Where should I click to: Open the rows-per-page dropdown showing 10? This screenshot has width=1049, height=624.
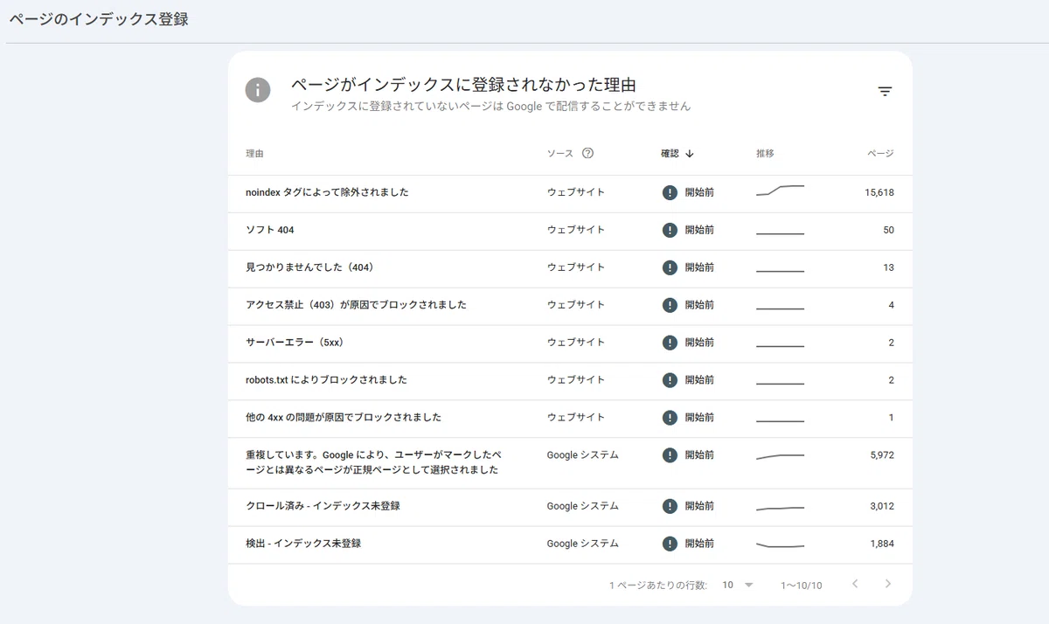[738, 585]
